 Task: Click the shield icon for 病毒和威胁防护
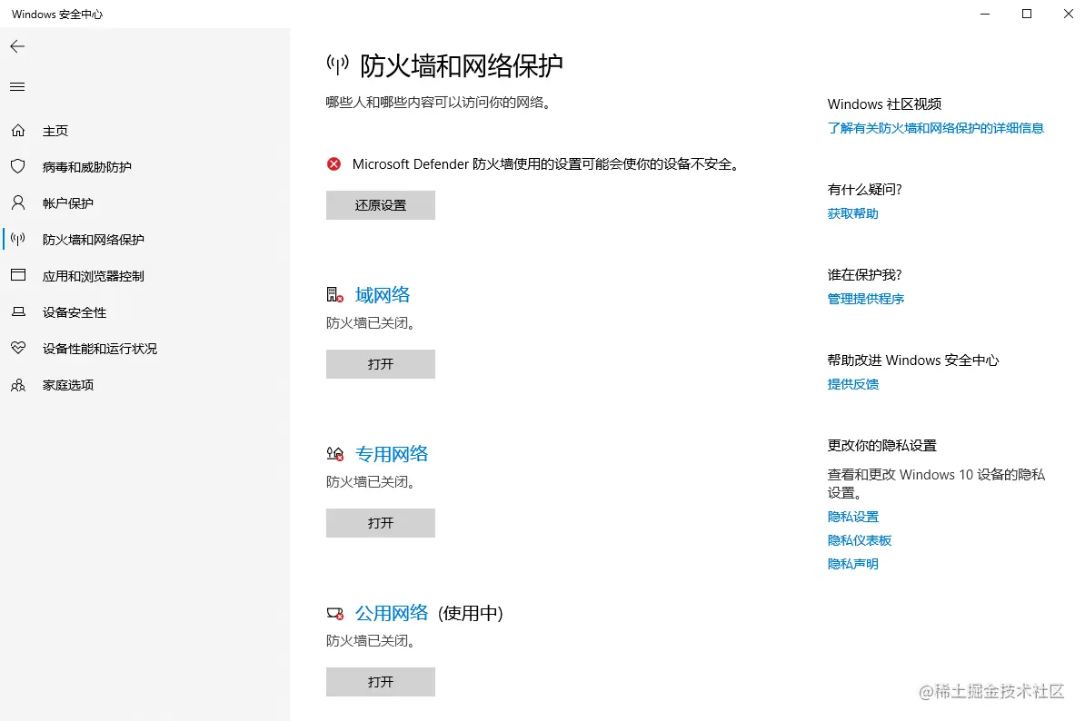tap(18, 166)
